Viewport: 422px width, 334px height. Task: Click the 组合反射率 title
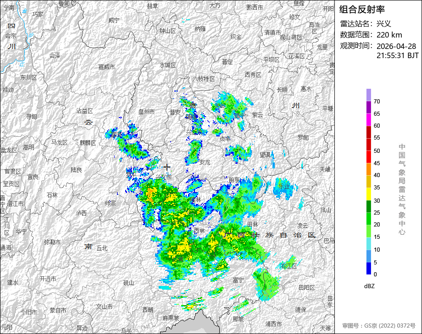point(362,10)
